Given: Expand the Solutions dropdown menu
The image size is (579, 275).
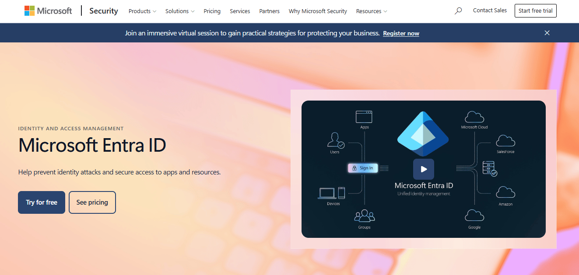Looking at the screenshot, I should [x=180, y=11].
